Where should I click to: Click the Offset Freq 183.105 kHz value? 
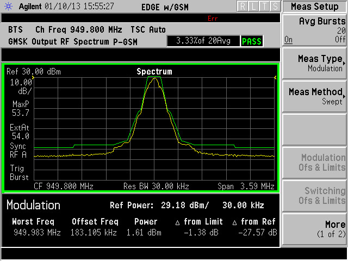pos(94,233)
